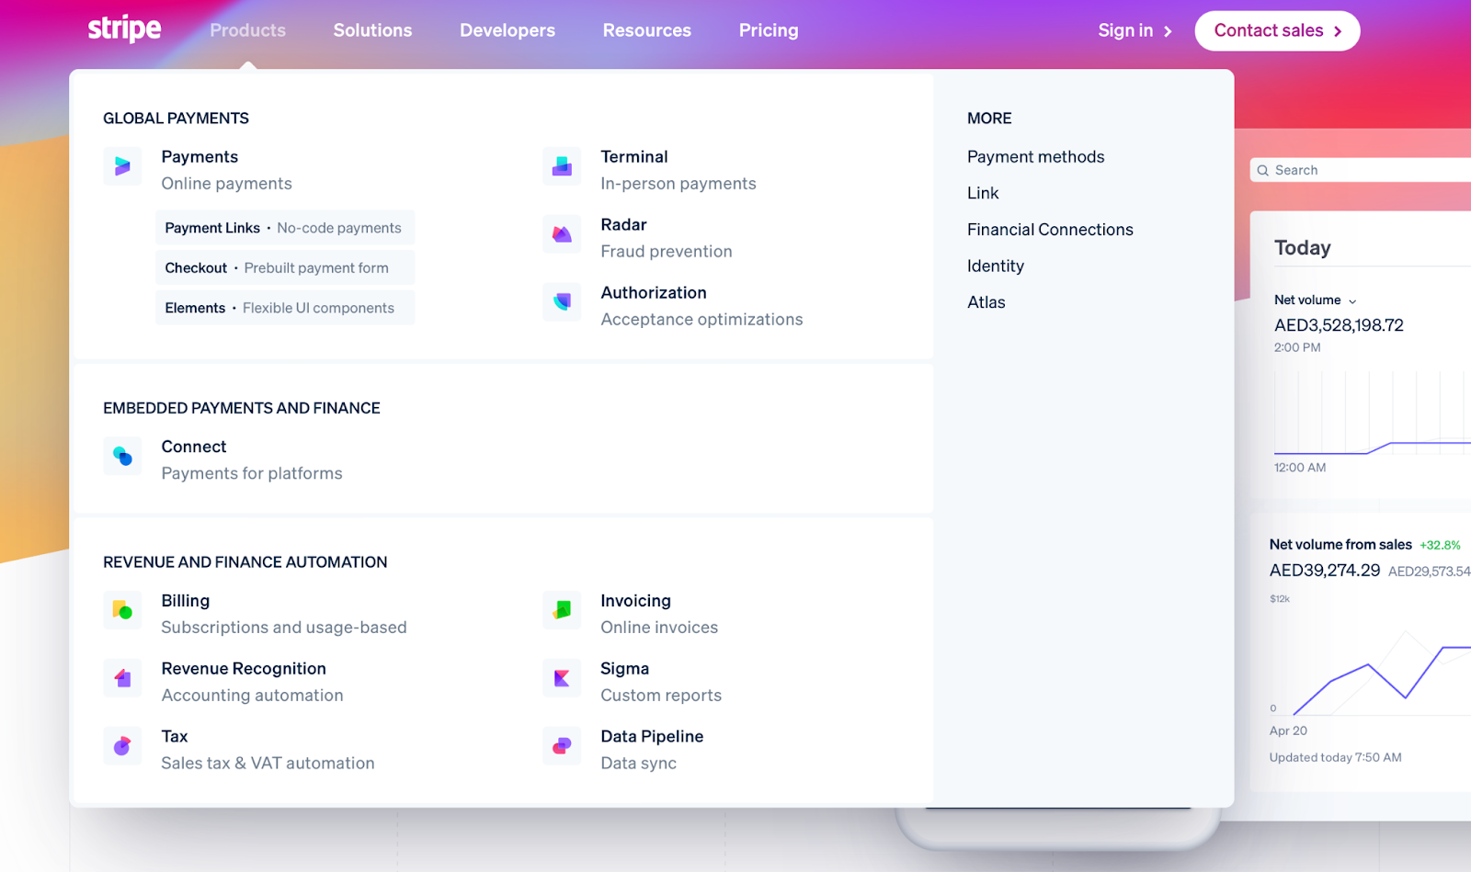Click the Revenue Recognition icon
This screenshot has height=872, width=1471.
click(122, 678)
